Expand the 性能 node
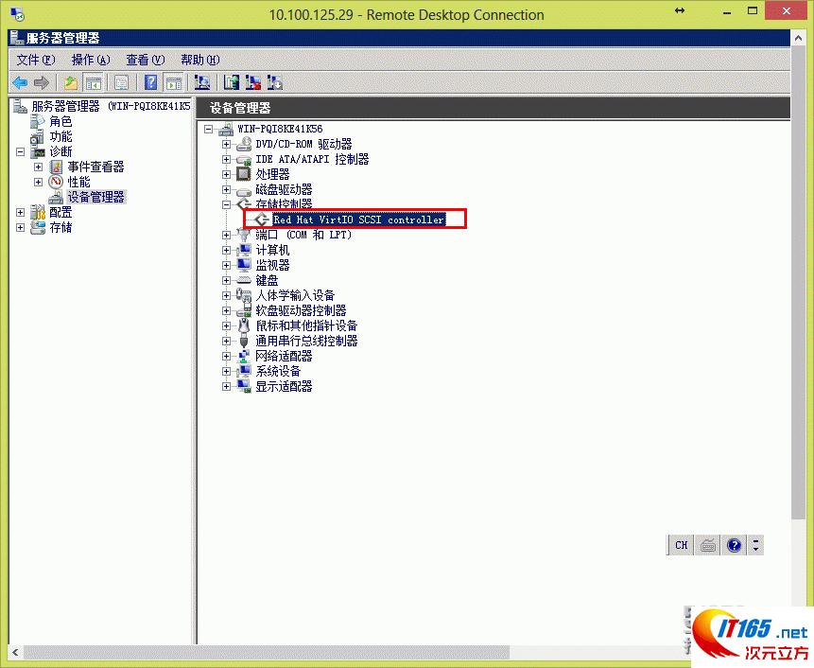814x668 pixels. (38, 182)
